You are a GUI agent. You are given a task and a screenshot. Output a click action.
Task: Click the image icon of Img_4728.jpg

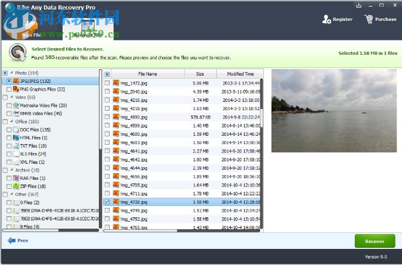click(x=116, y=202)
